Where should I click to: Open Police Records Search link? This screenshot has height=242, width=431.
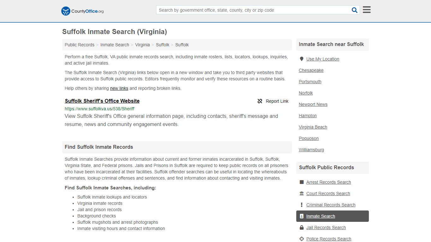(329, 239)
